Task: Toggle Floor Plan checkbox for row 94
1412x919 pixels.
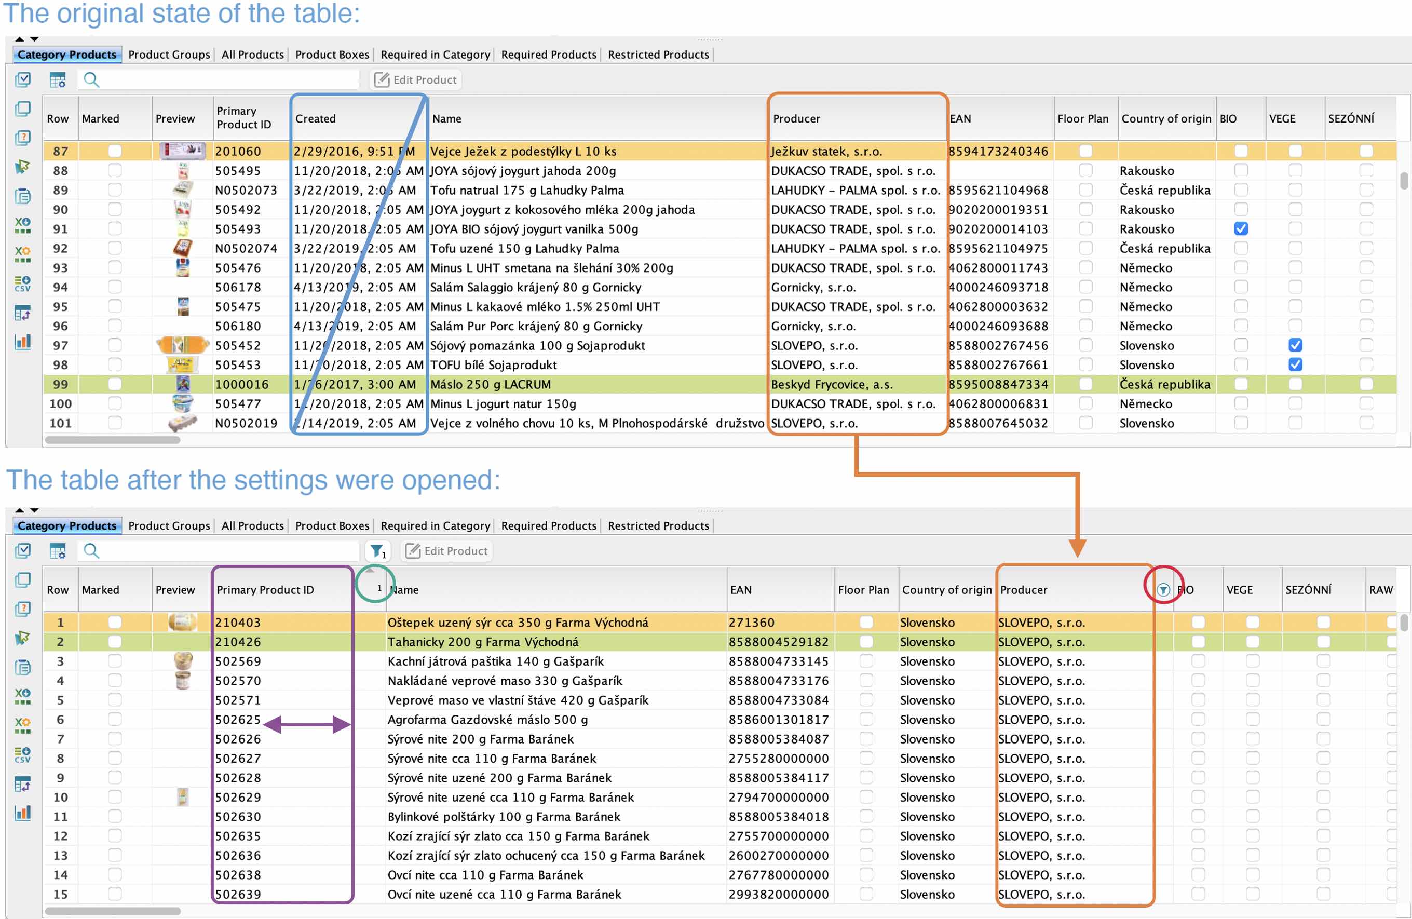Action: click(x=1085, y=287)
